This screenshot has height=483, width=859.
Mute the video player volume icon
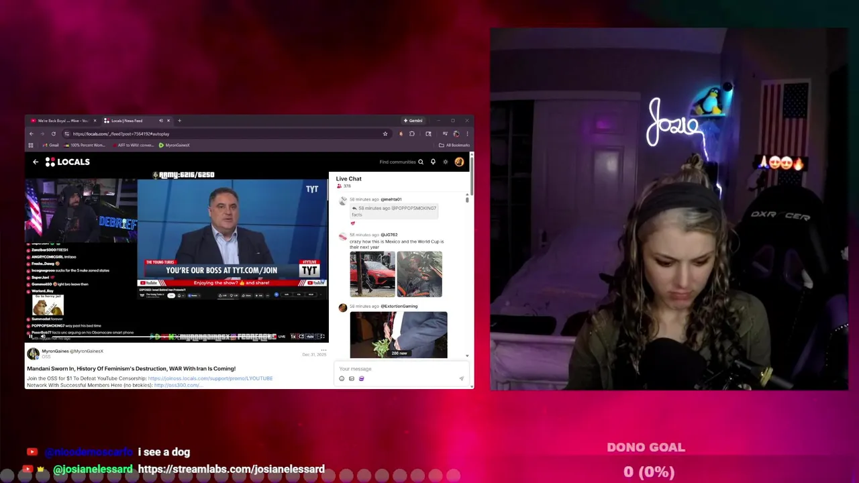coord(43,337)
